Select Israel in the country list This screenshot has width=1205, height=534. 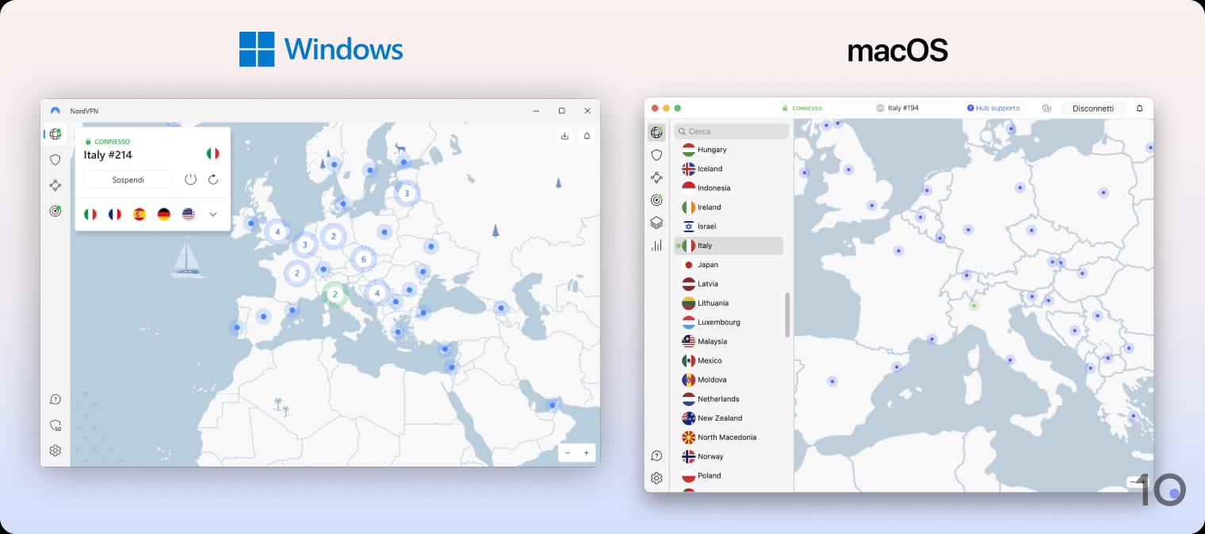[729, 227]
